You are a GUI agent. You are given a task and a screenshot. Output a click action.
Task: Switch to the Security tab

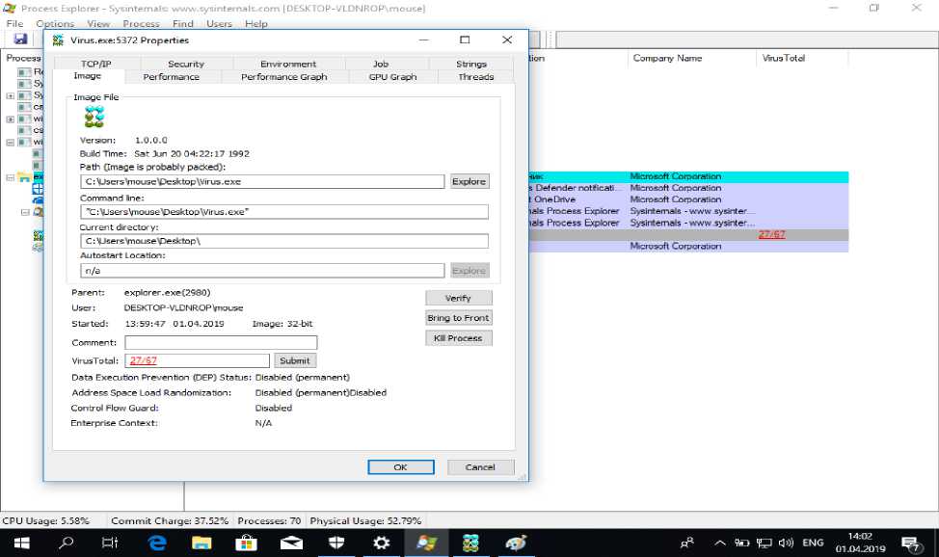tap(186, 64)
